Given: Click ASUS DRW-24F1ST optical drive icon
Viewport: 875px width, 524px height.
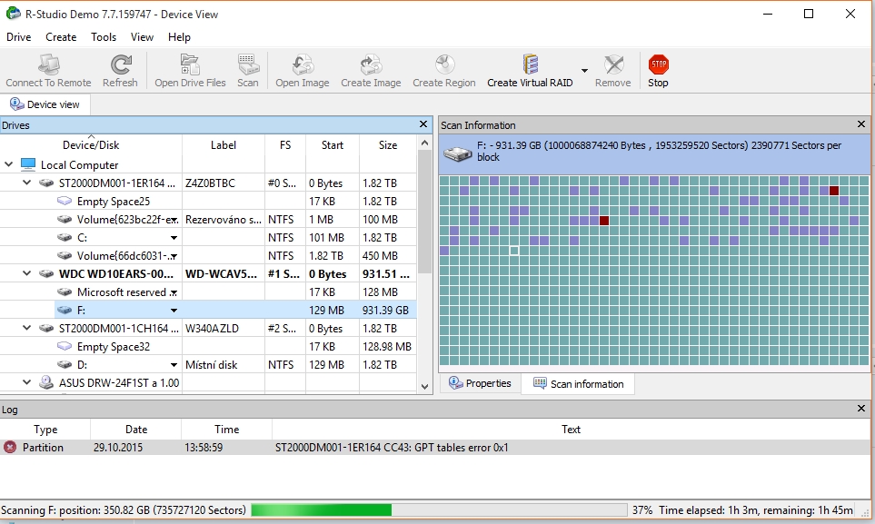Looking at the screenshot, I should point(45,382).
